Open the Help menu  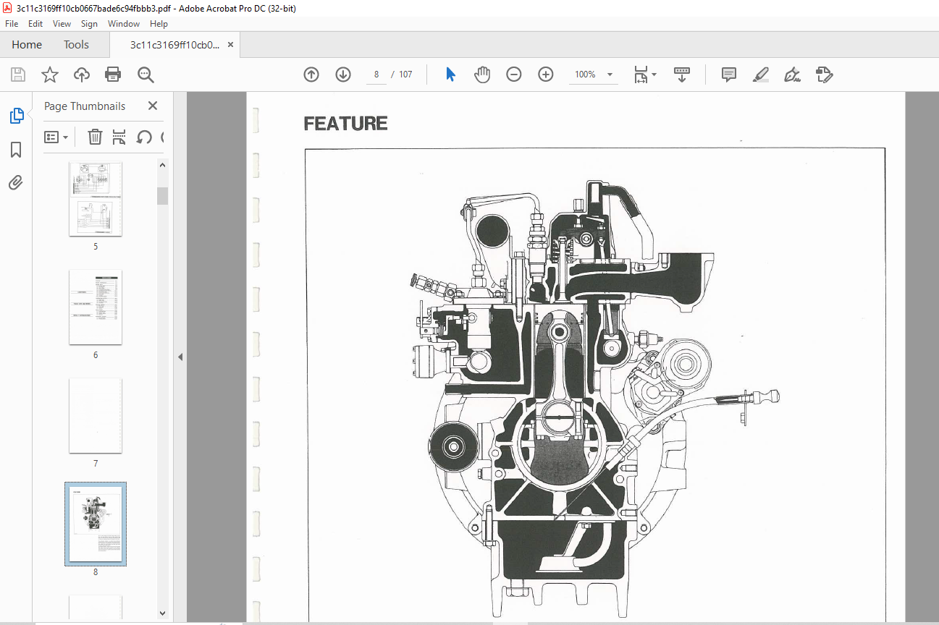tap(159, 24)
